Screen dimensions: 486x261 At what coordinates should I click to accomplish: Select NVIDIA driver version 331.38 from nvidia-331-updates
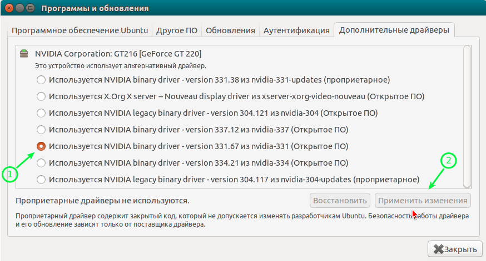click(x=213, y=80)
